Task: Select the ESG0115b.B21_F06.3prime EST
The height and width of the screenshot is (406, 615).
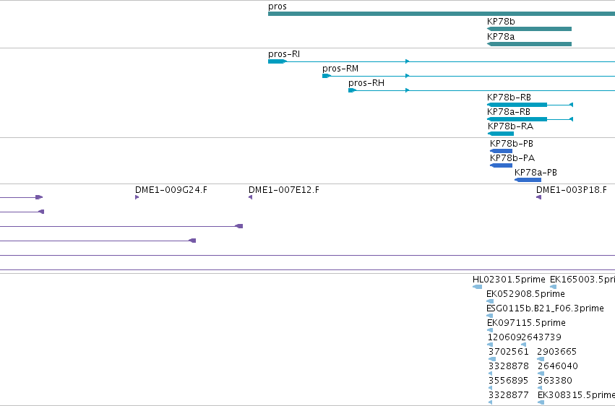Action: [489, 316]
